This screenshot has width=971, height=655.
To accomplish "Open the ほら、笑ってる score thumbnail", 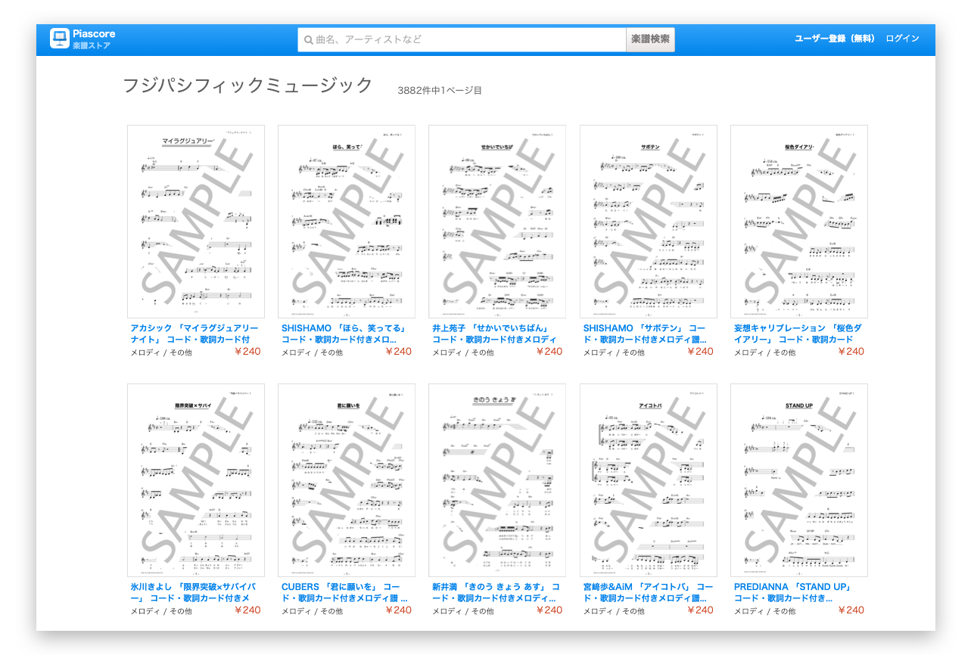I will pyautogui.click(x=347, y=222).
